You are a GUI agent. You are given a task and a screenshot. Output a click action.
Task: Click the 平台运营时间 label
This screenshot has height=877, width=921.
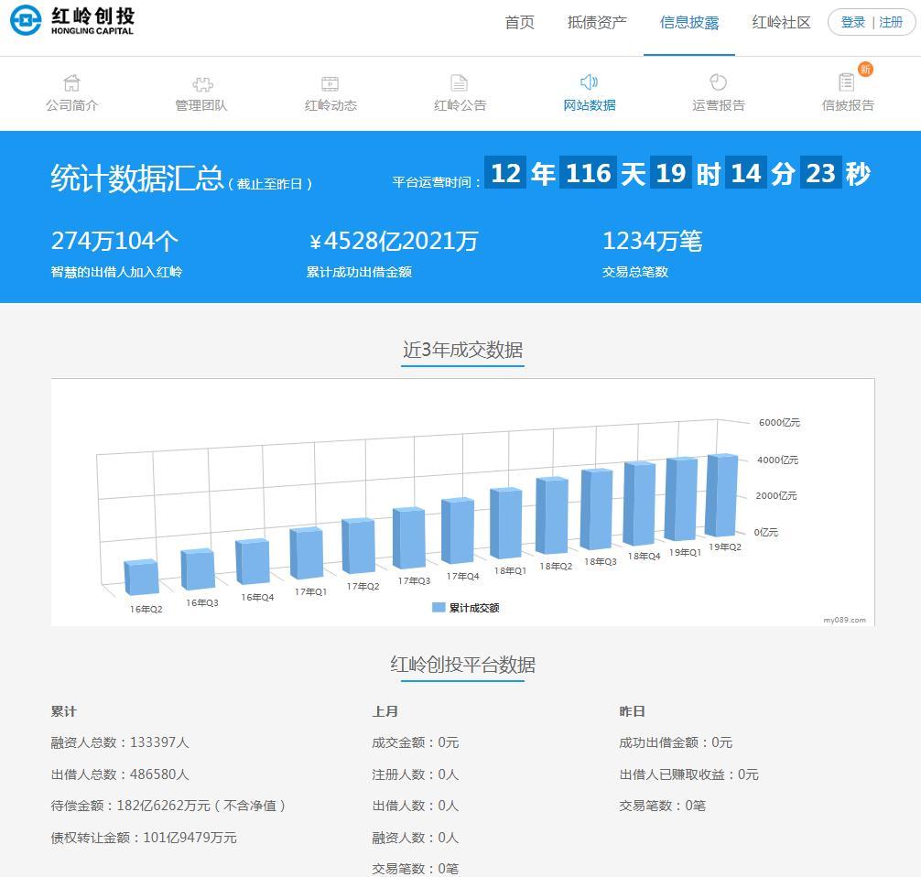[437, 183]
